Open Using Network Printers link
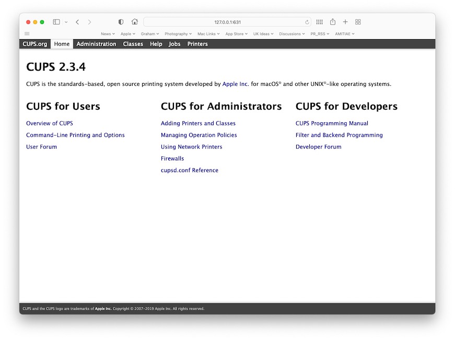455x340 pixels. (x=192, y=147)
